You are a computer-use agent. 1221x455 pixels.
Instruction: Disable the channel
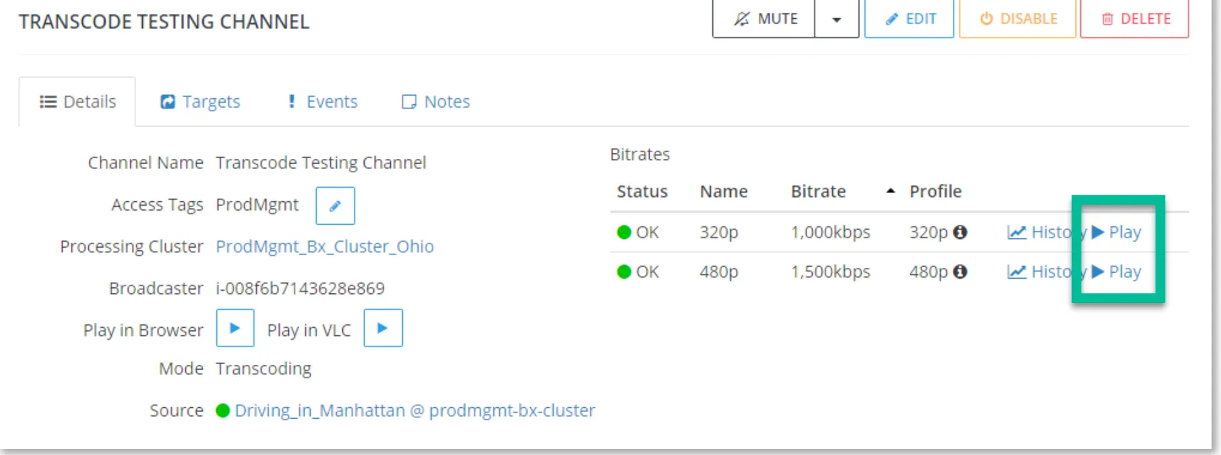tap(1018, 19)
